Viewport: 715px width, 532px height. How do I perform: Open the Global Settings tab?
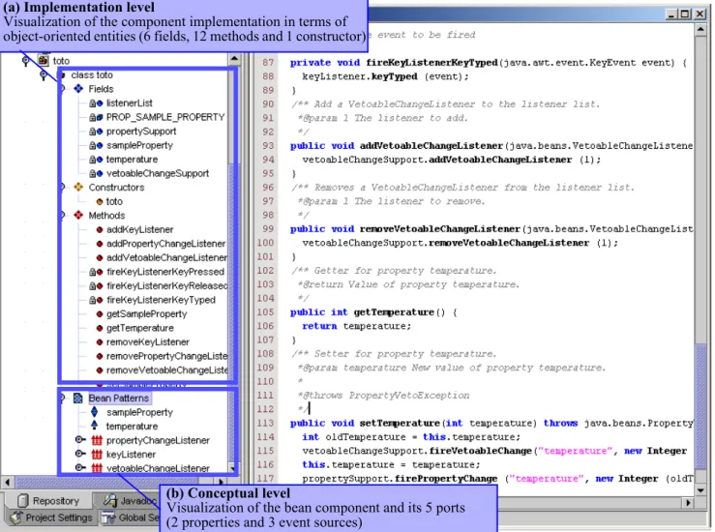(x=130, y=517)
